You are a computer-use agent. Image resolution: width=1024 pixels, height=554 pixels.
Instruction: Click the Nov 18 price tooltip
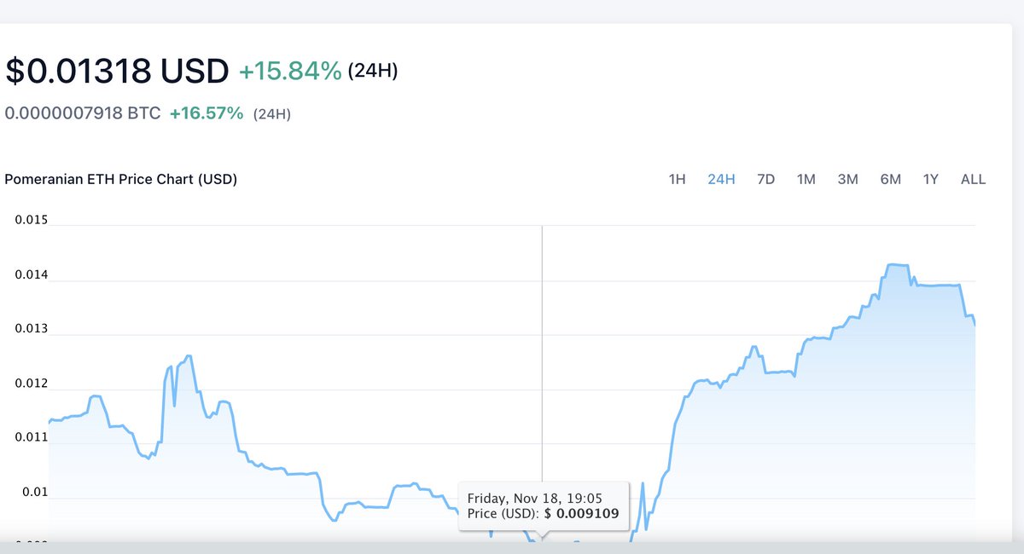544,505
